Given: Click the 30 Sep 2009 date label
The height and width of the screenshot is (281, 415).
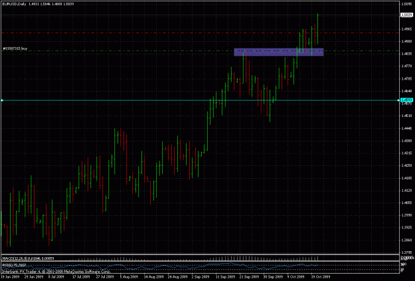Looking at the screenshot, I should 273,277.
